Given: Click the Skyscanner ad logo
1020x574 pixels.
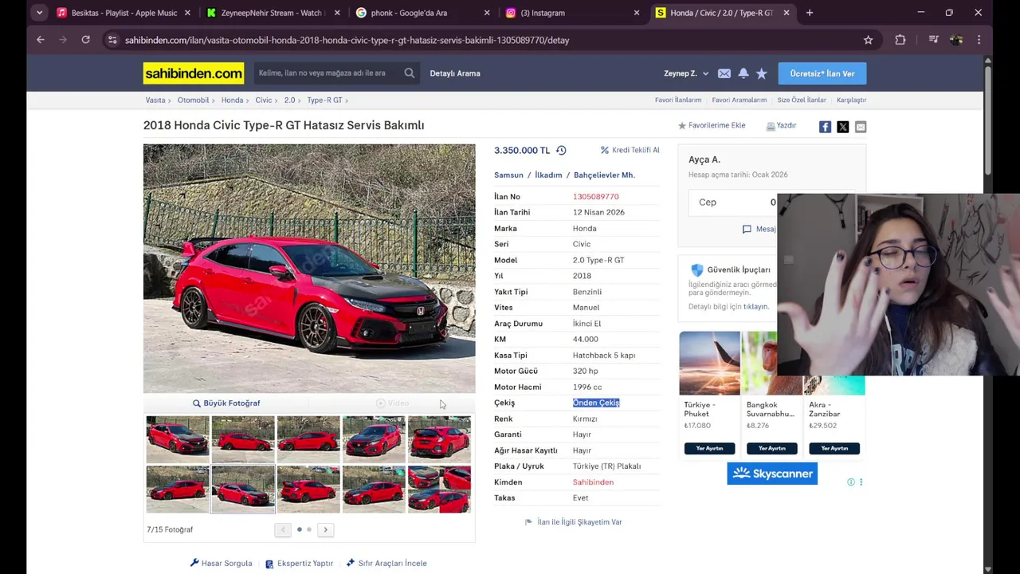Looking at the screenshot, I should tap(772, 474).
